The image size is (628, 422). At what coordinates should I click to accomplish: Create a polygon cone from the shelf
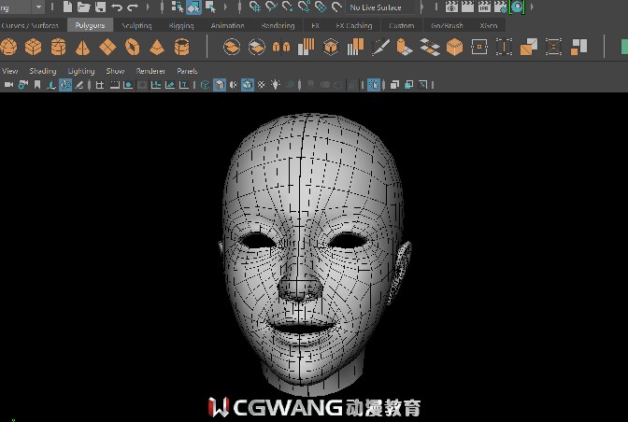(x=82, y=48)
